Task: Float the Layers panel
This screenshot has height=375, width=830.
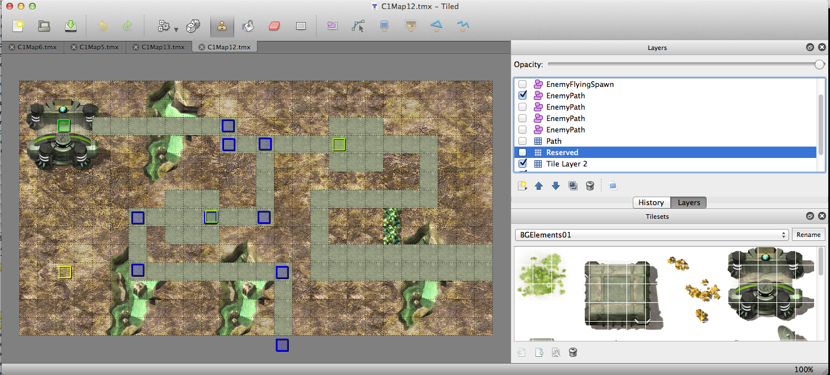Action: click(810, 48)
